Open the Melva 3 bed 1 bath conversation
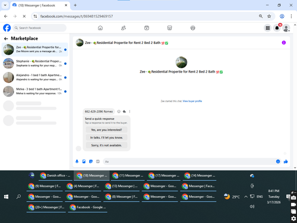The height and width of the screenshot is (223, 297). coord(35,91)
